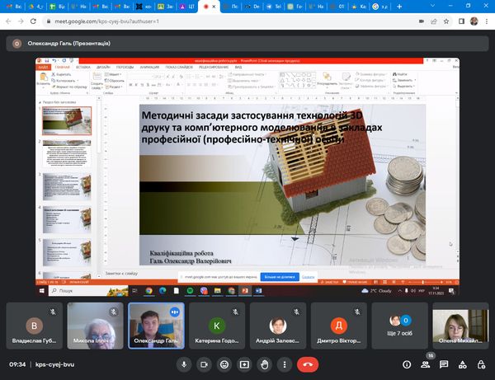The image size is (495, 380).
Task: Click the Present now screen share icon
Action: click(244, 364)
